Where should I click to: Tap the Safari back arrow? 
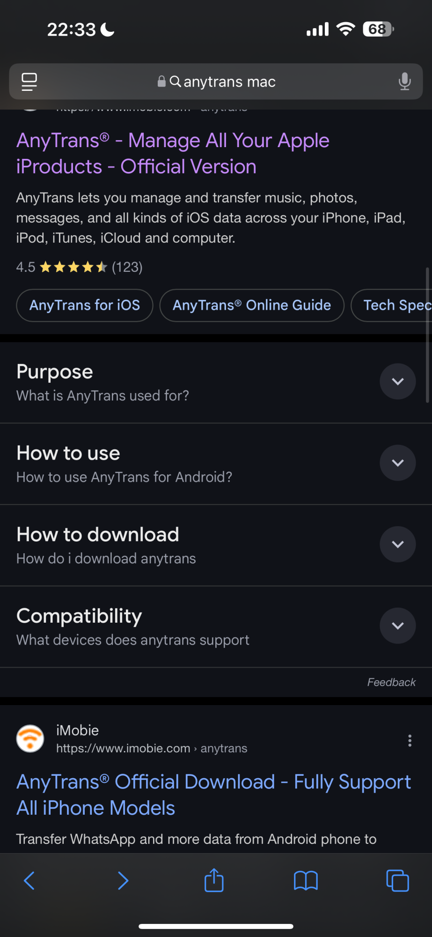click(29, 881)
